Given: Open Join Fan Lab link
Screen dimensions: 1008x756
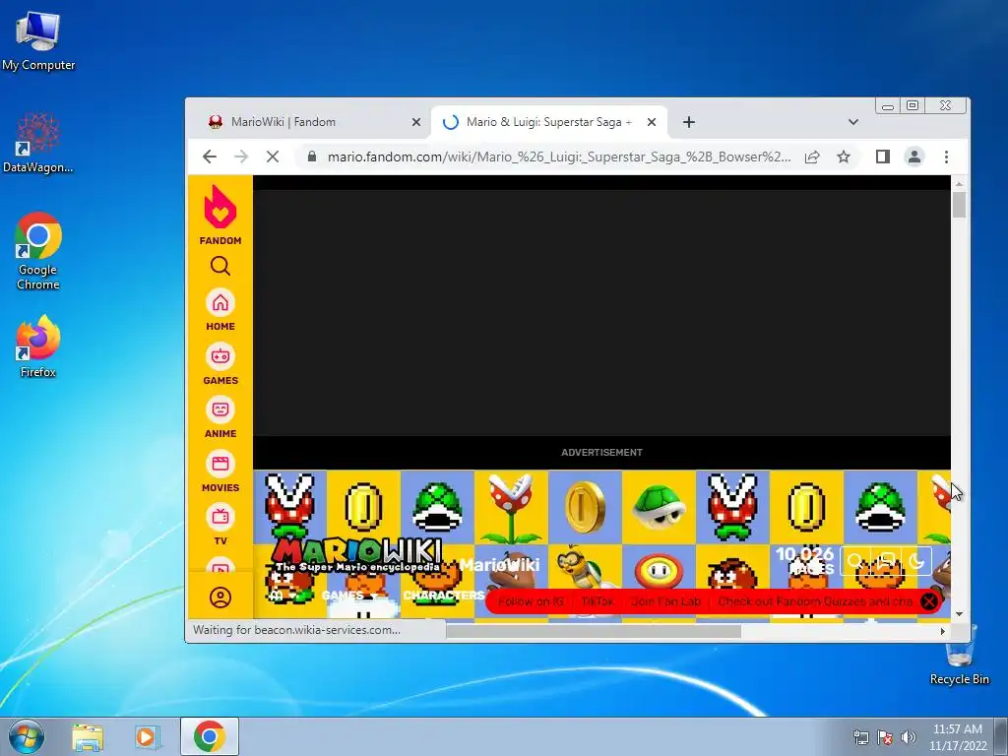Looking at the screenshot, I should pyautogui.click(x=666, y=601).
